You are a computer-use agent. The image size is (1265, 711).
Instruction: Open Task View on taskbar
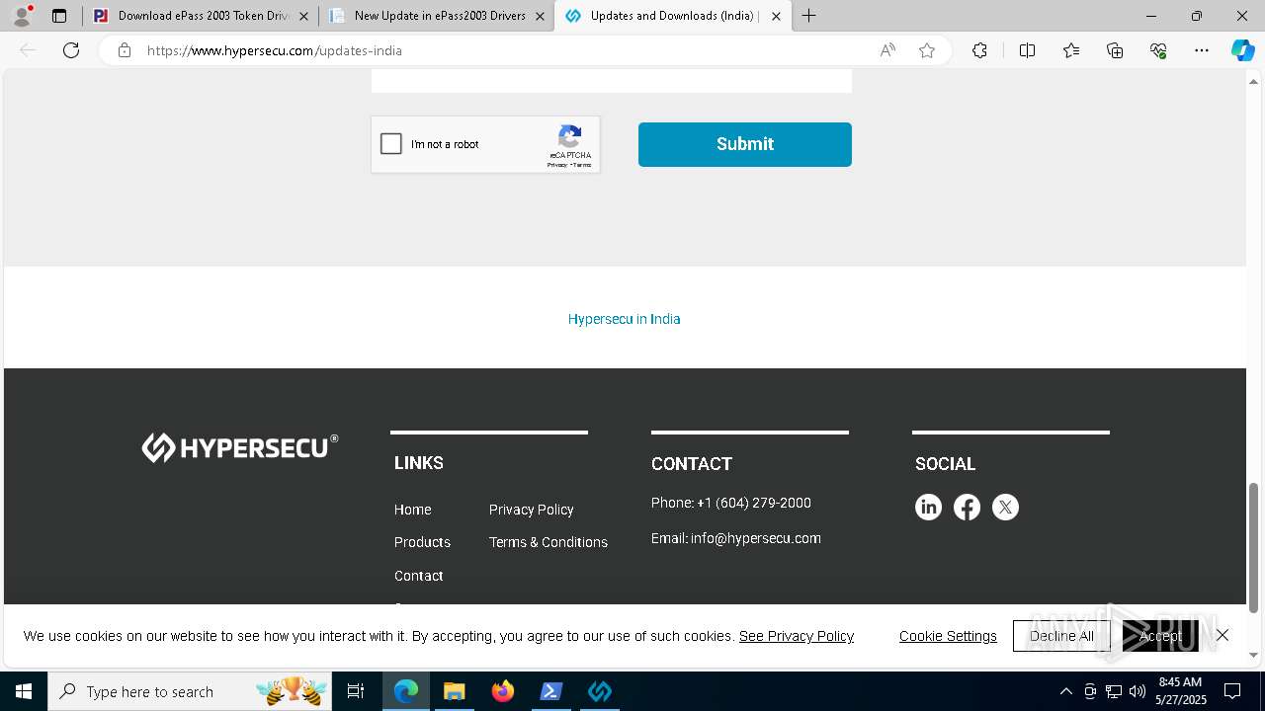click(356, 691)
